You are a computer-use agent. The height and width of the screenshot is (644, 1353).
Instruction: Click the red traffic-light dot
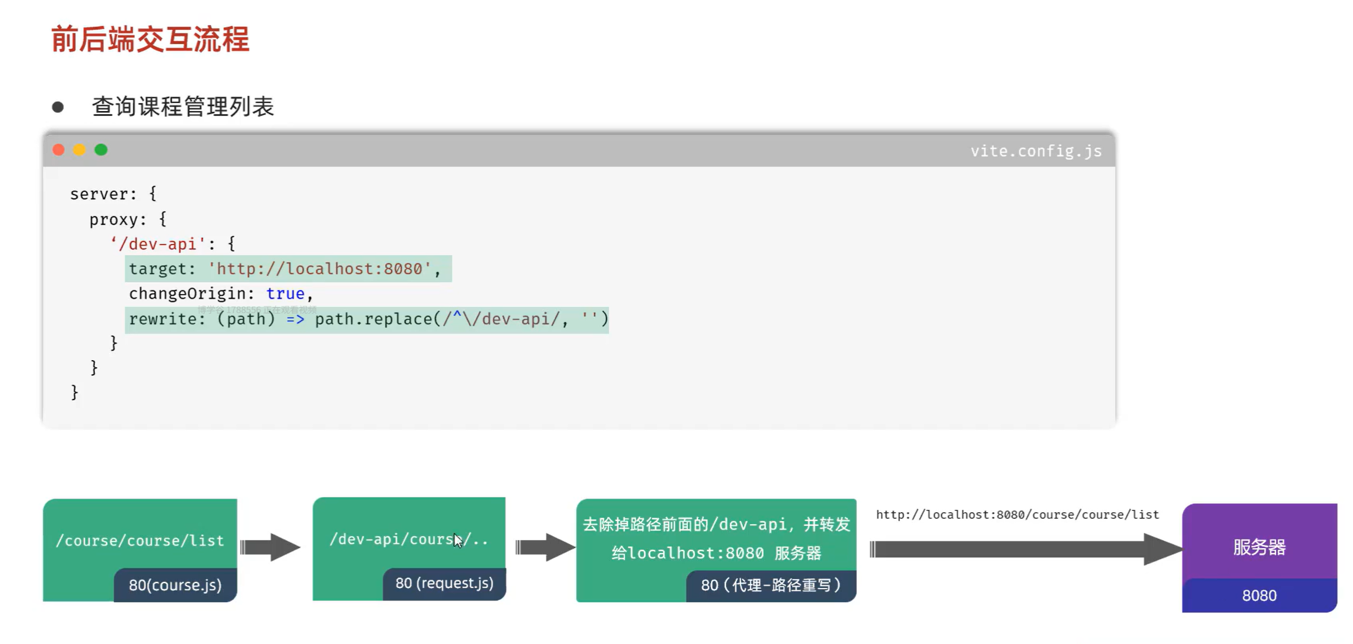coord(59,150)
